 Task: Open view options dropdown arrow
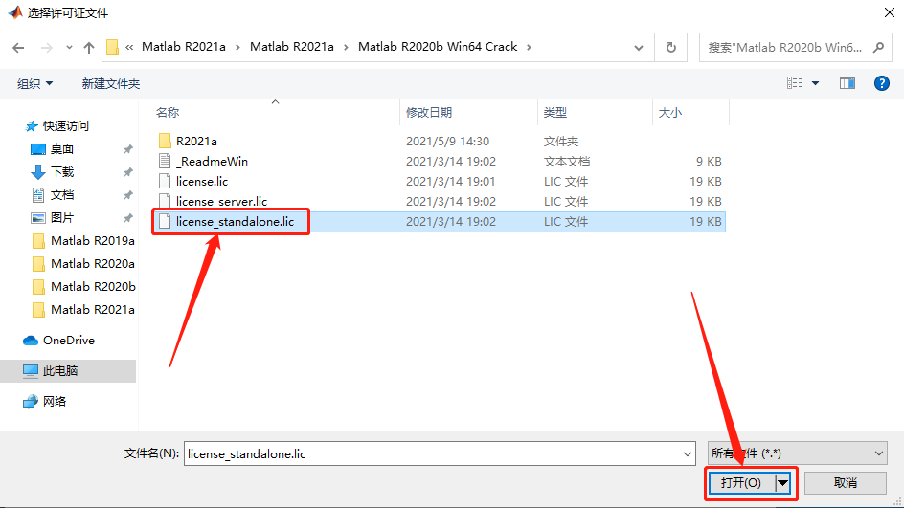(x=815, y=83)
